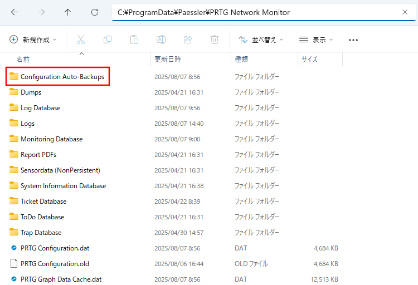Image resolution: width=418 pixels, height=285 pixels.
Task: Go back with the left arrow
Action: (14, 12)
